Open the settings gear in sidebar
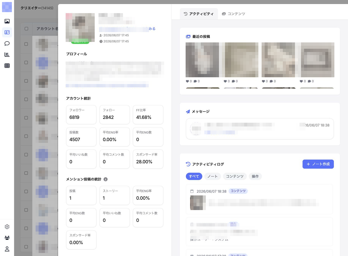Image resolution: width=348 pixels, height=256 pixels. [x=7, y=227]
